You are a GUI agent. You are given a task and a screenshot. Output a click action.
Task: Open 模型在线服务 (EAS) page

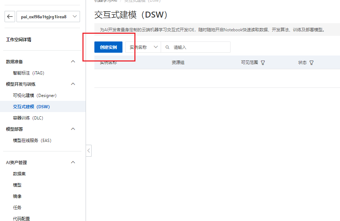pyautogui.click(x=32, y=140)
